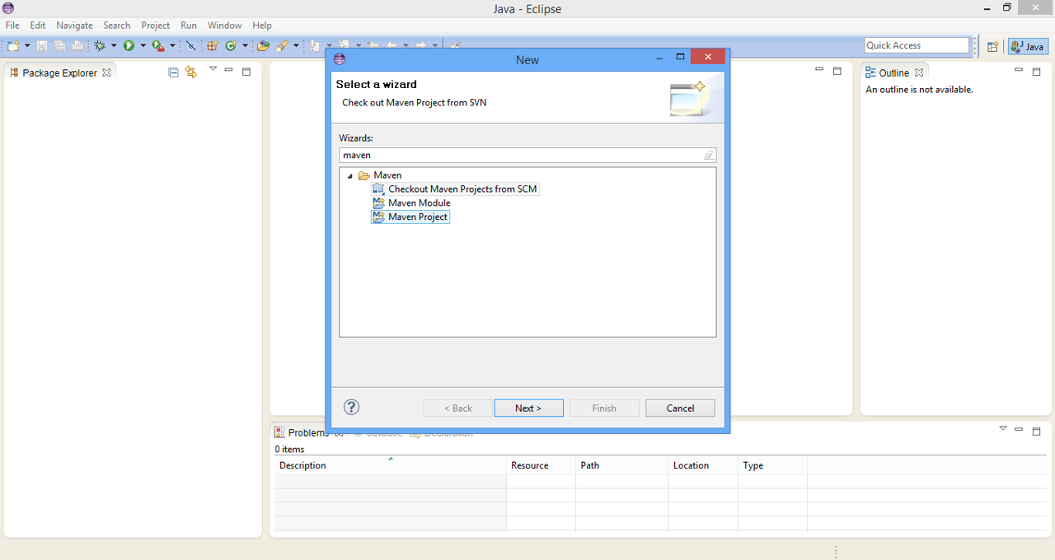The height and width of the screenshot is (560, 1055).
Task: Open the Search menu
Action: point(117,26)
